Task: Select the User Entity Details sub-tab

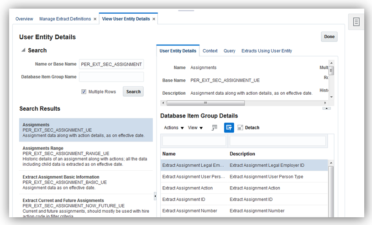Action: click(x=178, y=51)
